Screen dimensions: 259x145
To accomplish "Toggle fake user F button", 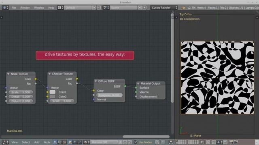I will 120,142.
